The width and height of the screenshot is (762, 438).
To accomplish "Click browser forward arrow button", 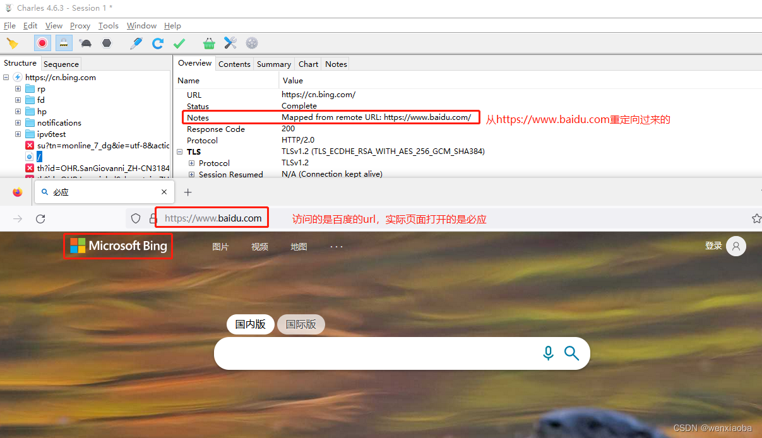I will (18, 218).
